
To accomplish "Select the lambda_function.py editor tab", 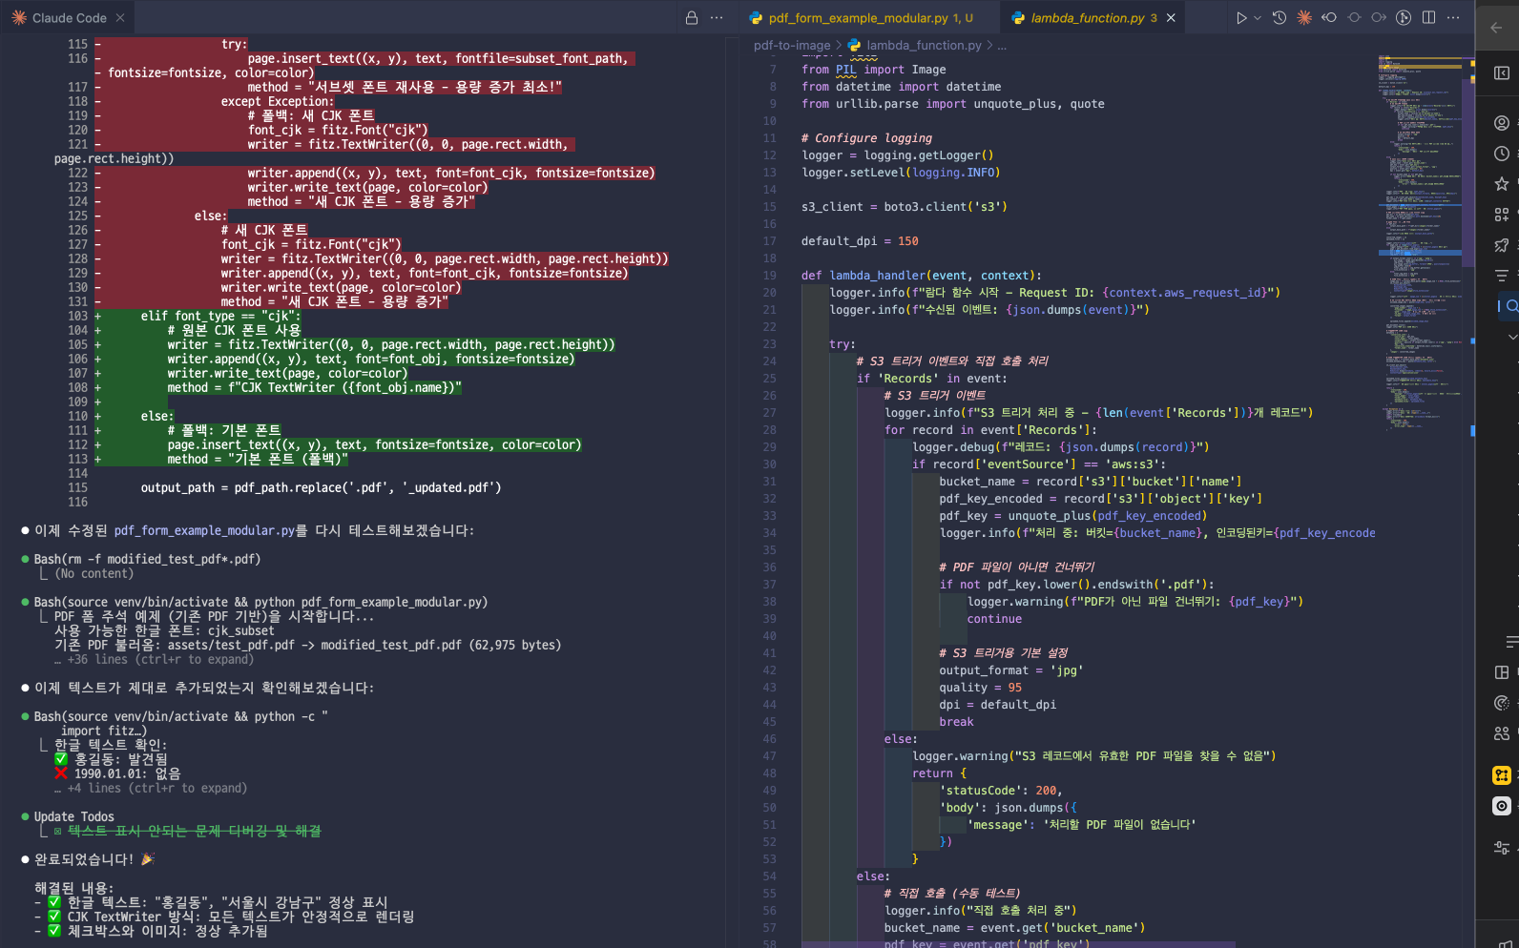I will (x=1087, y=18).
